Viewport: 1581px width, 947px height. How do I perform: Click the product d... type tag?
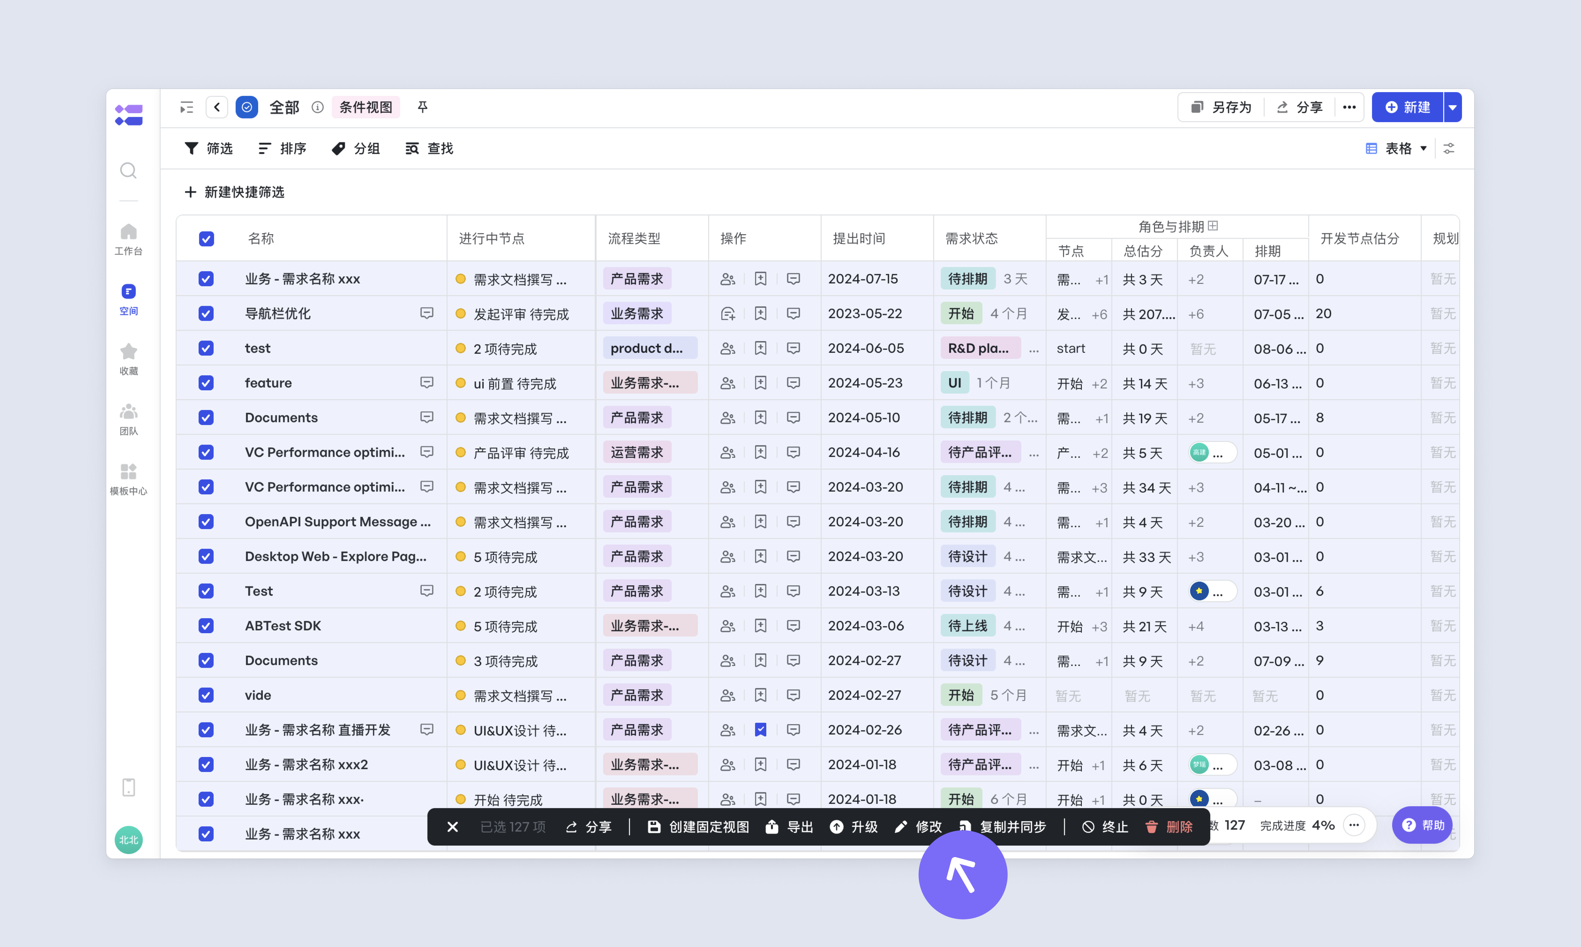coord(649,348)
